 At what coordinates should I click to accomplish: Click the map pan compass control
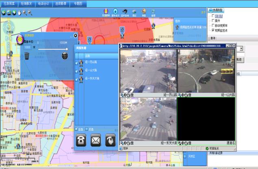coord(9,27)
